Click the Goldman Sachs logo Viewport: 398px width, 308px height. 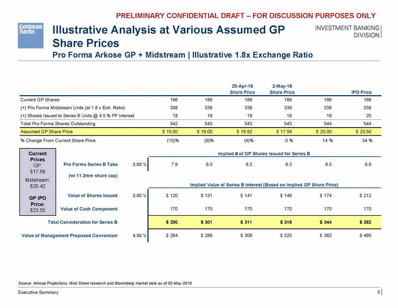(31, 35)
